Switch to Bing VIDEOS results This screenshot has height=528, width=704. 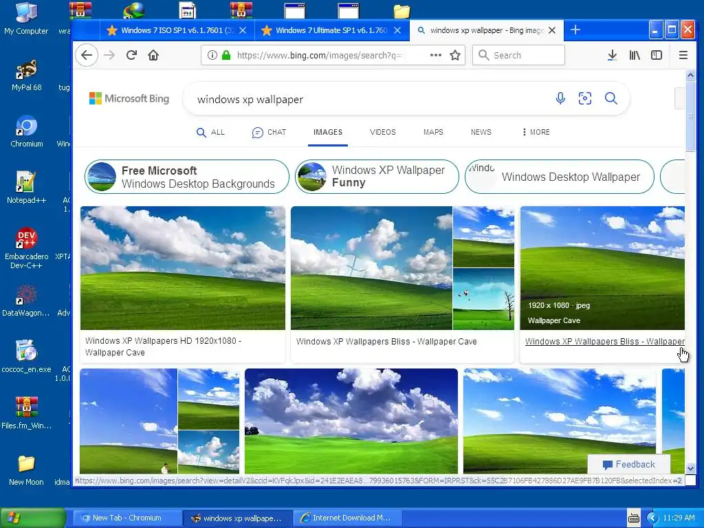(382, 132)
